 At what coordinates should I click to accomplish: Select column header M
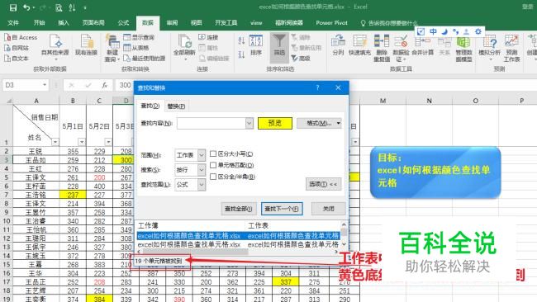[x=383, y=101]
